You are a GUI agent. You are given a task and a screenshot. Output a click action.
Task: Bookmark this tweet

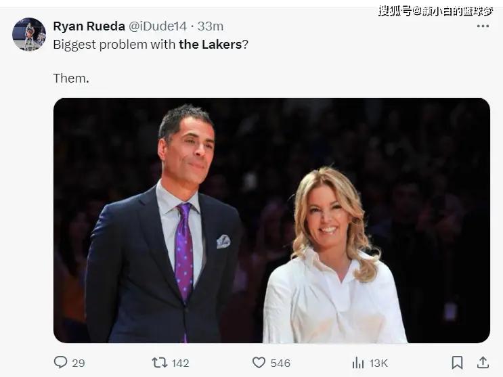tap(458, 363)
